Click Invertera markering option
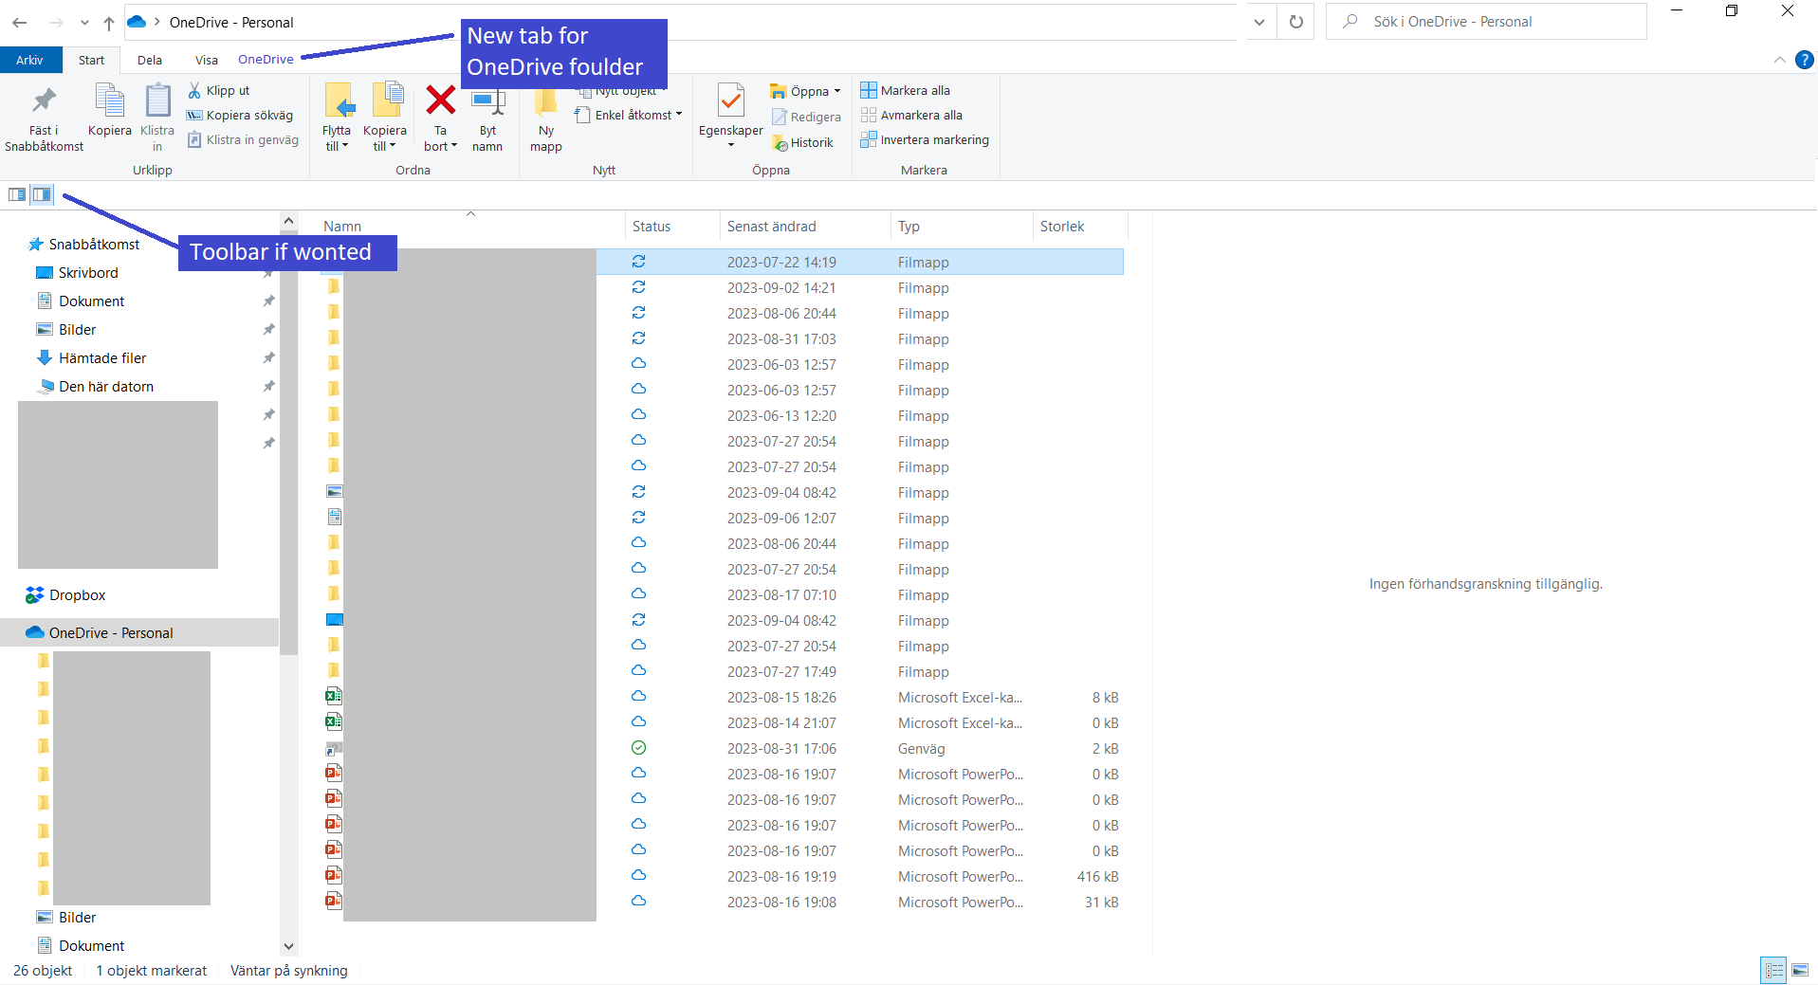The image size is (1818, 985). pyautogui.click(x=925, y=139)
